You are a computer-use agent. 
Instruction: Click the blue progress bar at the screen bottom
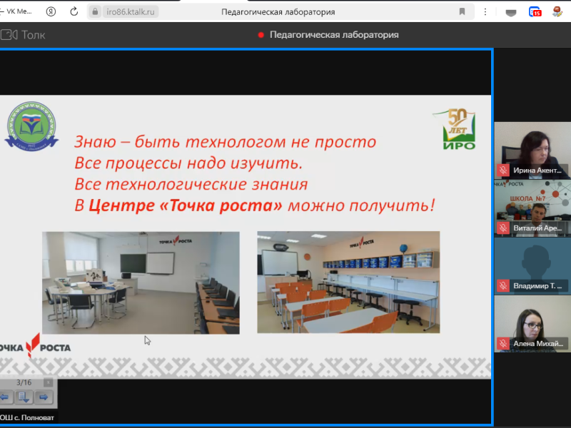point(285,424)
